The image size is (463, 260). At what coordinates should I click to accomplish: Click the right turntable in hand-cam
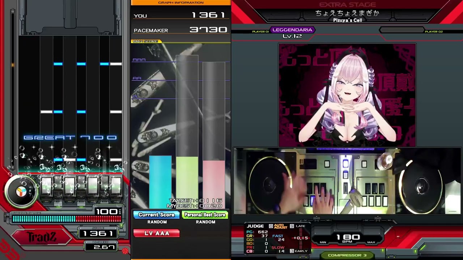pos(421,185)
